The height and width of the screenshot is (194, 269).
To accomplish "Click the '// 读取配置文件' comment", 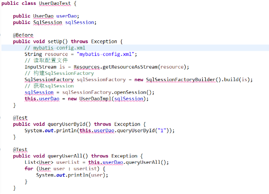I will (x=46, y=61).
